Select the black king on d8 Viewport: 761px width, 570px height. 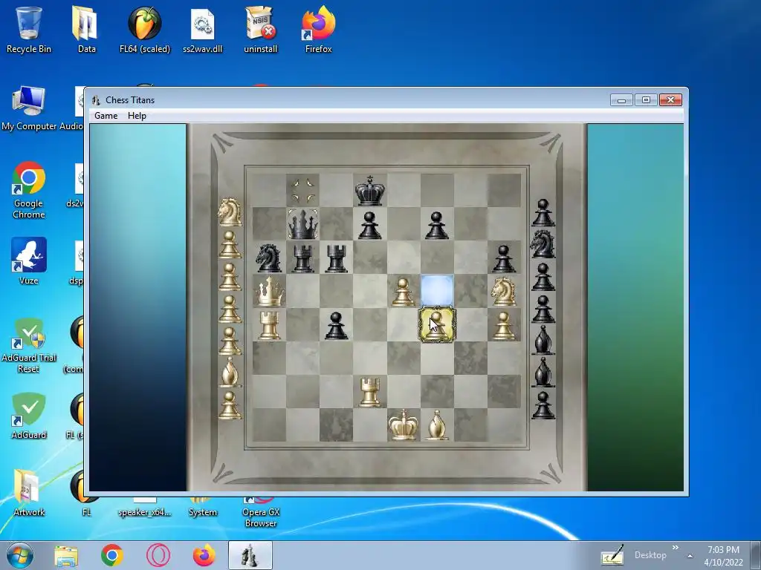pos(370,191)
